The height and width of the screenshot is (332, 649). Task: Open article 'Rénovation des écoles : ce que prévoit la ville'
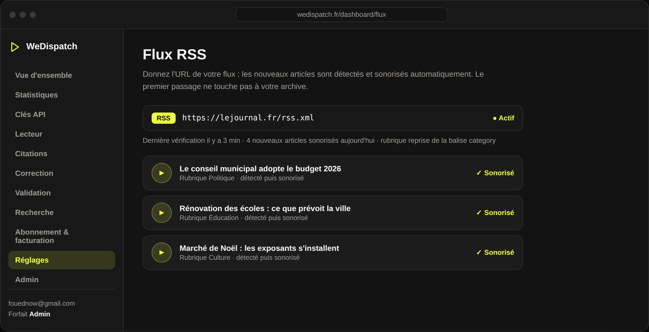point(265,209)
